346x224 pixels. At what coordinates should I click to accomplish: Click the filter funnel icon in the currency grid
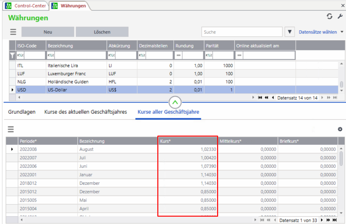coord(12,55)
